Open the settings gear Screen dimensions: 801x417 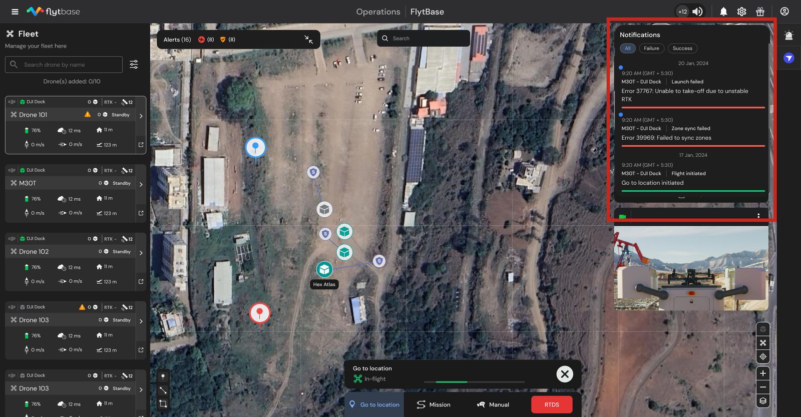click(x=741, y=12)
